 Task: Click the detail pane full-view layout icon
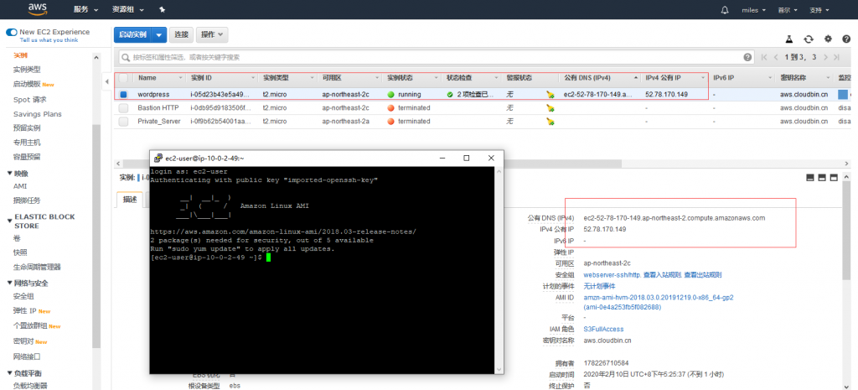click(834, 178)
